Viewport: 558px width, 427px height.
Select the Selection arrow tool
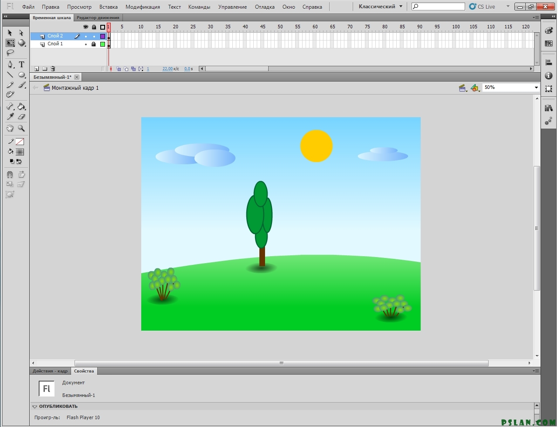10,33
